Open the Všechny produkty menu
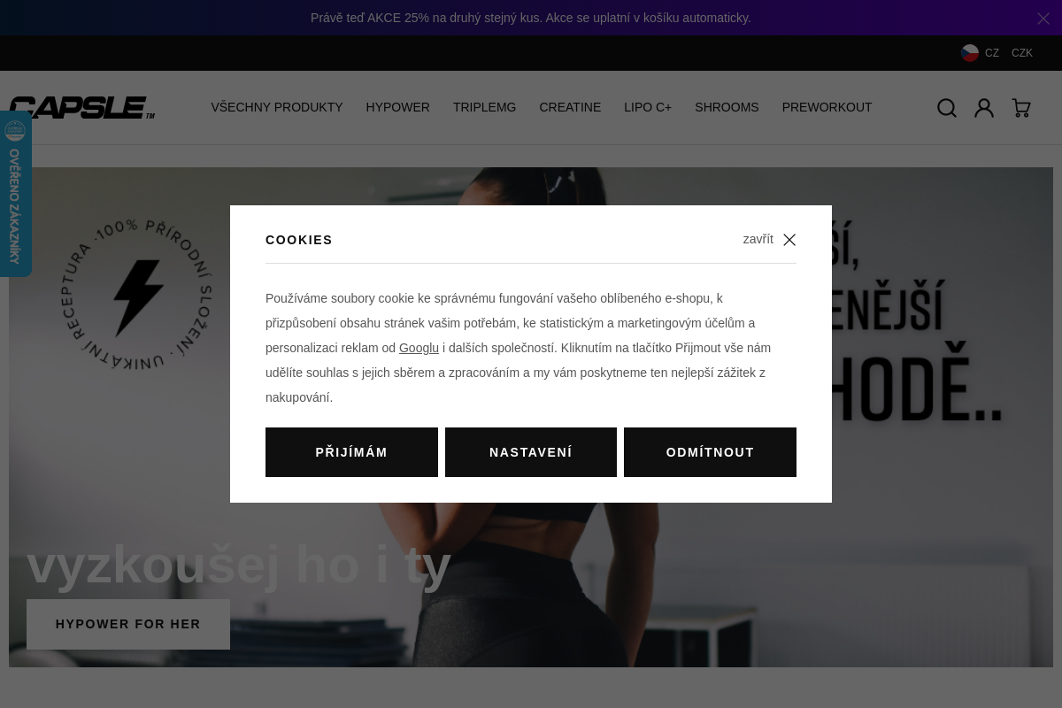1062x708 pixels. (x=277, y=107)
